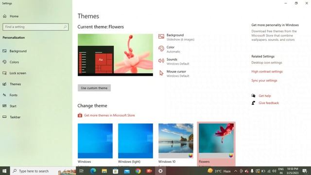Click the Give feedback link
Viewport: 311px width, 175px height.
click(x=269, y=103)
